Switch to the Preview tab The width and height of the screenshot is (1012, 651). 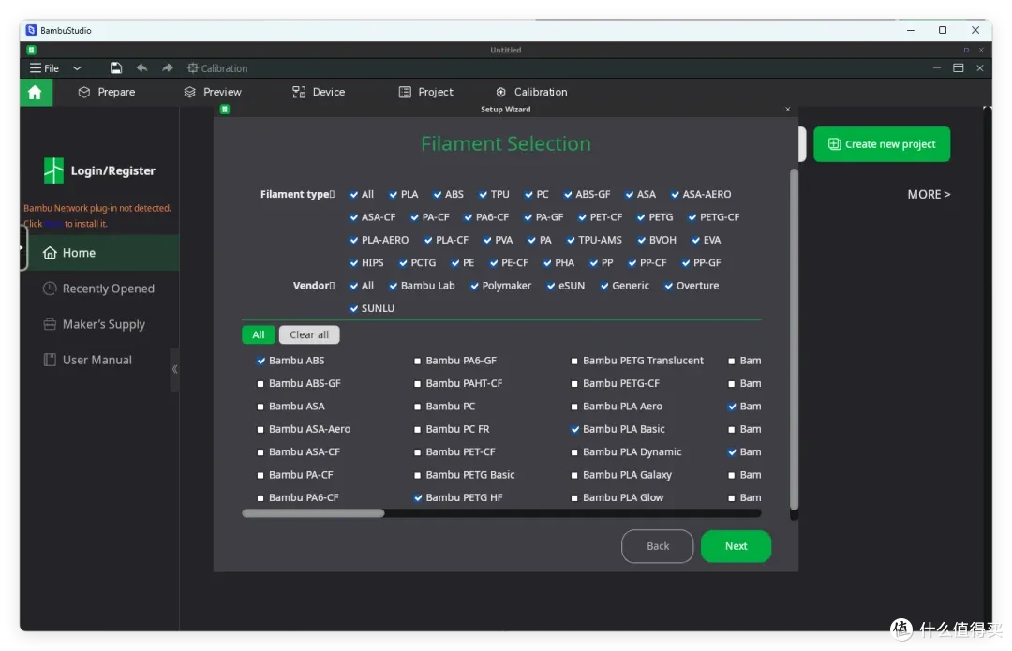tap(213, 92)
